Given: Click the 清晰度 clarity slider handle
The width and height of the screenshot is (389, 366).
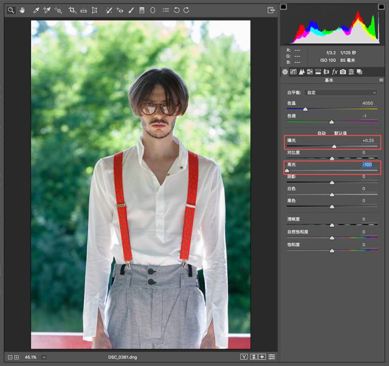Looking at the screenshot, I should [x=332, y=225].
